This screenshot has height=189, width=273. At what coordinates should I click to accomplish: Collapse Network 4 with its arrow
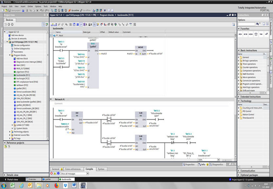click(x=51, y=99)
